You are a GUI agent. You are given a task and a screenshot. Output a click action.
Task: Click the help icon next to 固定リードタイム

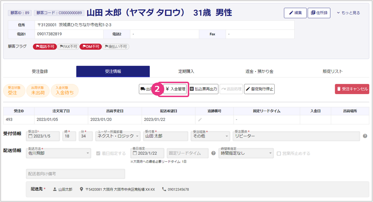(x=214, y=153)
